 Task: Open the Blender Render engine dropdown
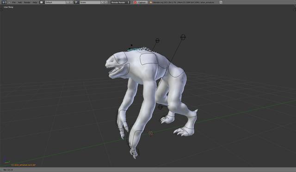click(120, 2)
